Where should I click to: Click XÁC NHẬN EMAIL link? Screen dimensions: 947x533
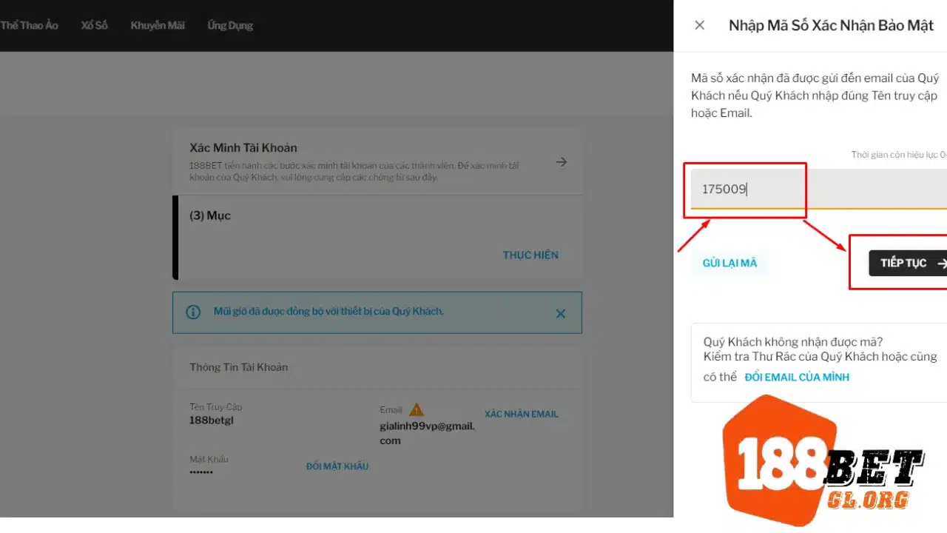[x=522, y=414]
